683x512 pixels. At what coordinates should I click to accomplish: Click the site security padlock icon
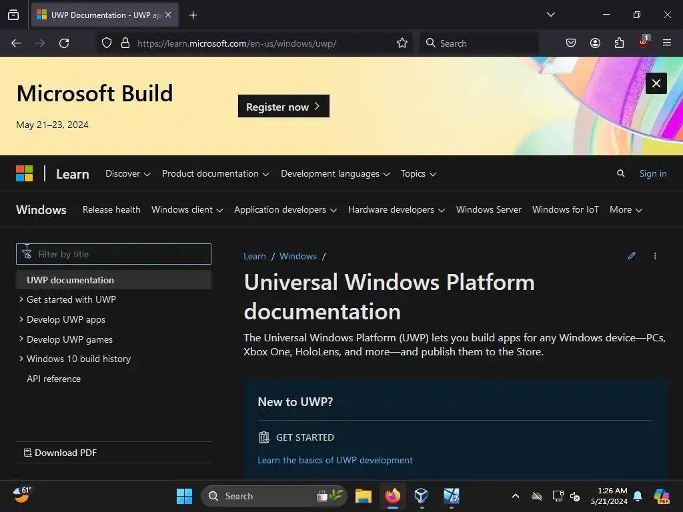click(x=125, y=43)
